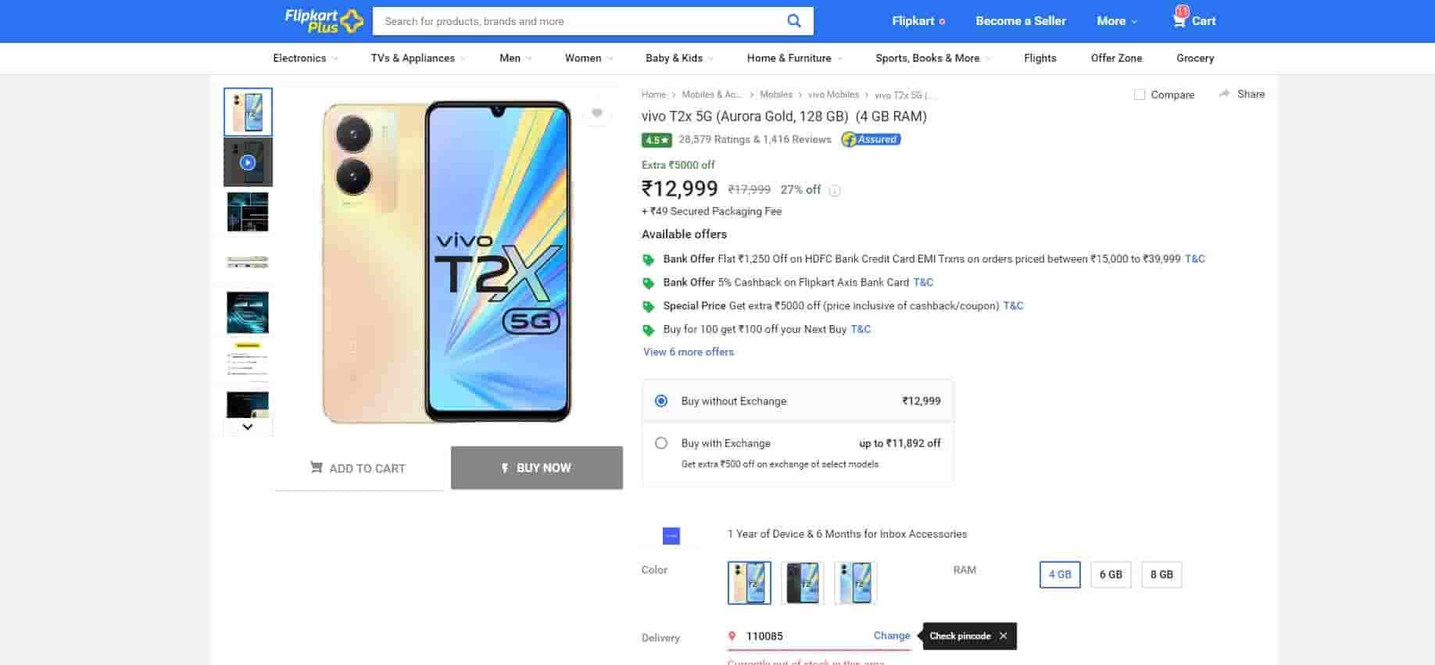Open the Offer Zone menu item
The width and height of the screenshot is (1435, 665).
[x=1116, y=58]
